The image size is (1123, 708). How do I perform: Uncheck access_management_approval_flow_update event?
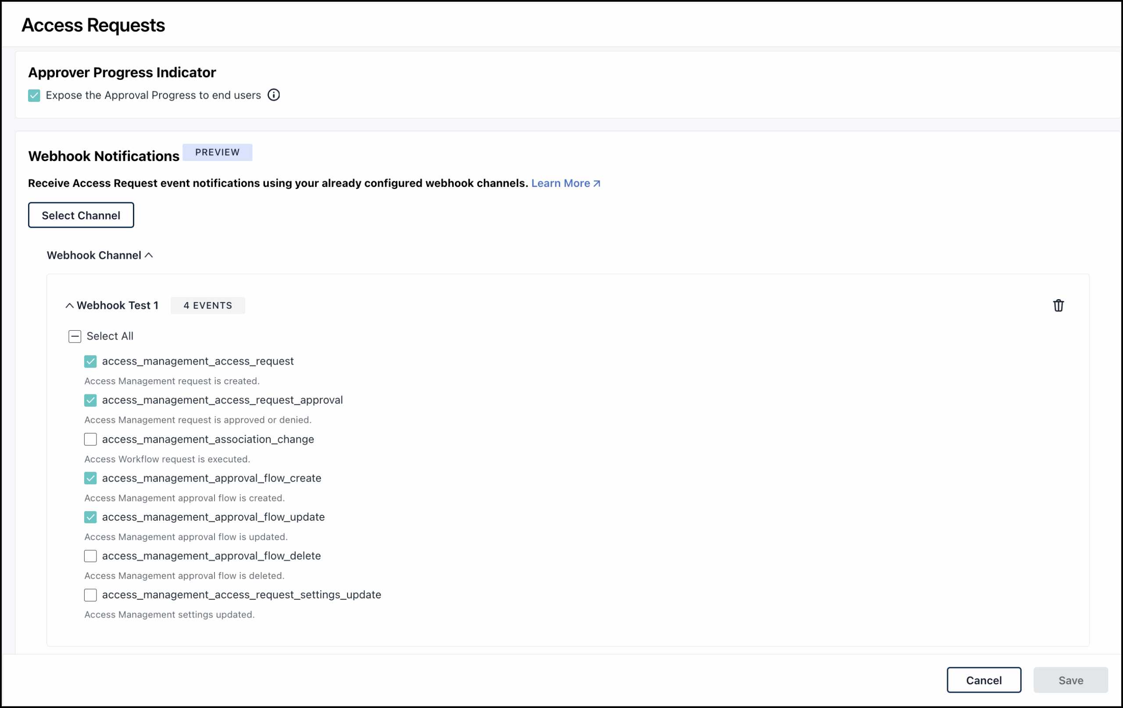[90, 517]
